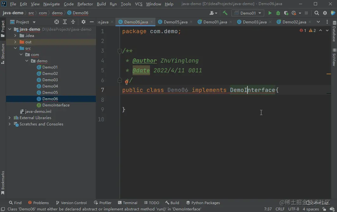Open Python Packages tool window

[203, 203]
